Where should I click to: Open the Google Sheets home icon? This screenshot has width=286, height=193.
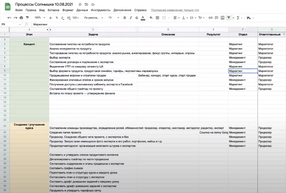tap(8, 7)
